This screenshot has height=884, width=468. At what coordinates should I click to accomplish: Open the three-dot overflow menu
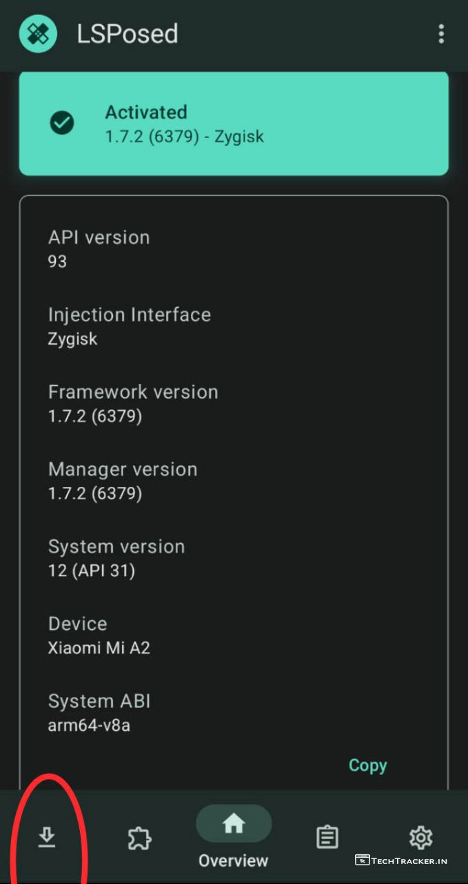441,34
